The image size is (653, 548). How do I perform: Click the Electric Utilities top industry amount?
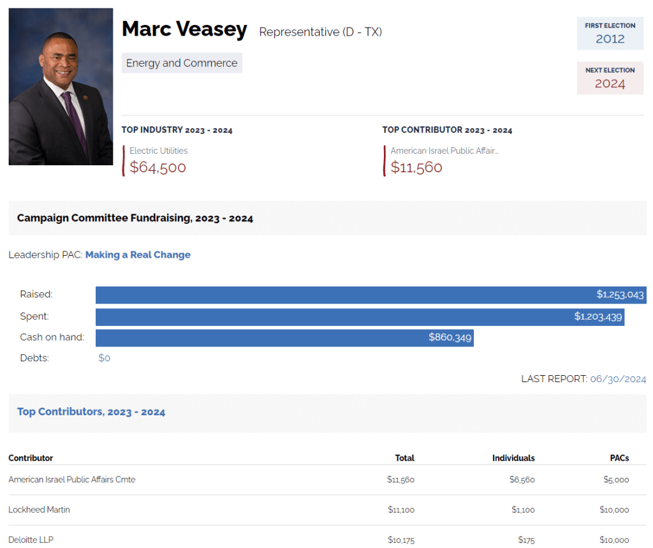coord(158,168)
